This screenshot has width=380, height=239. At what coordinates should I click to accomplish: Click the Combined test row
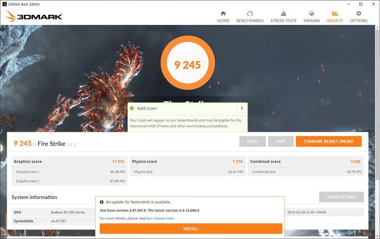(306, 172)
